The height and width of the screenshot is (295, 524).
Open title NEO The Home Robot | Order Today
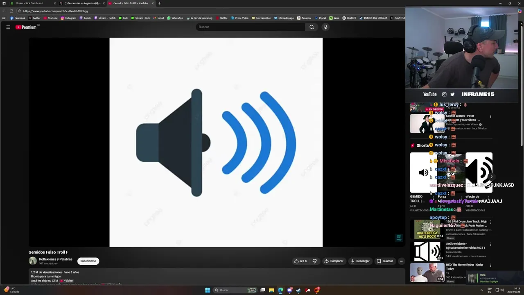tap(465, 267)
